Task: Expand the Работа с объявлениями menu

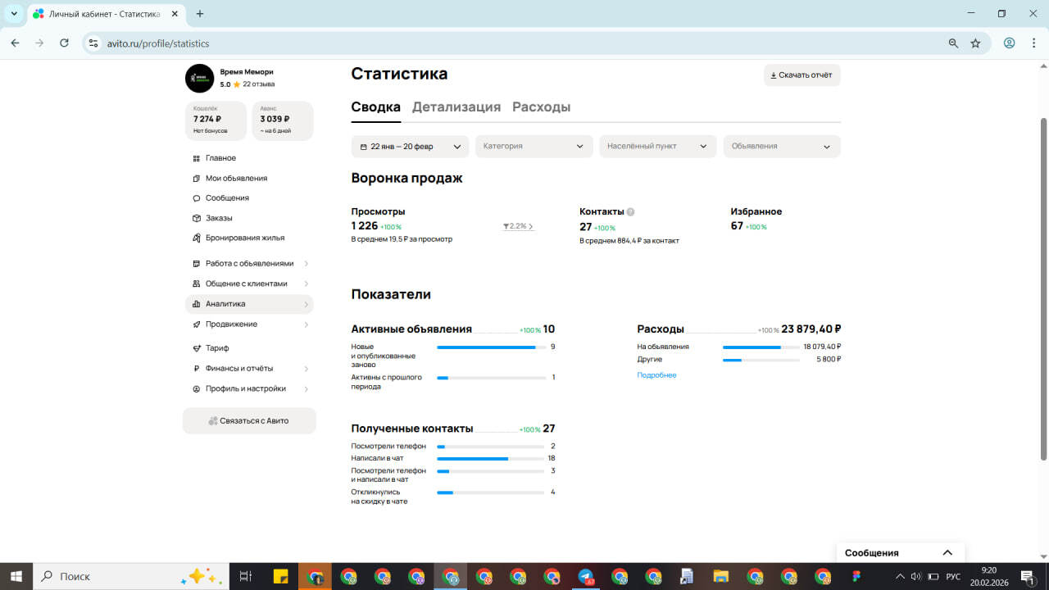Action: tap(249, 264)
